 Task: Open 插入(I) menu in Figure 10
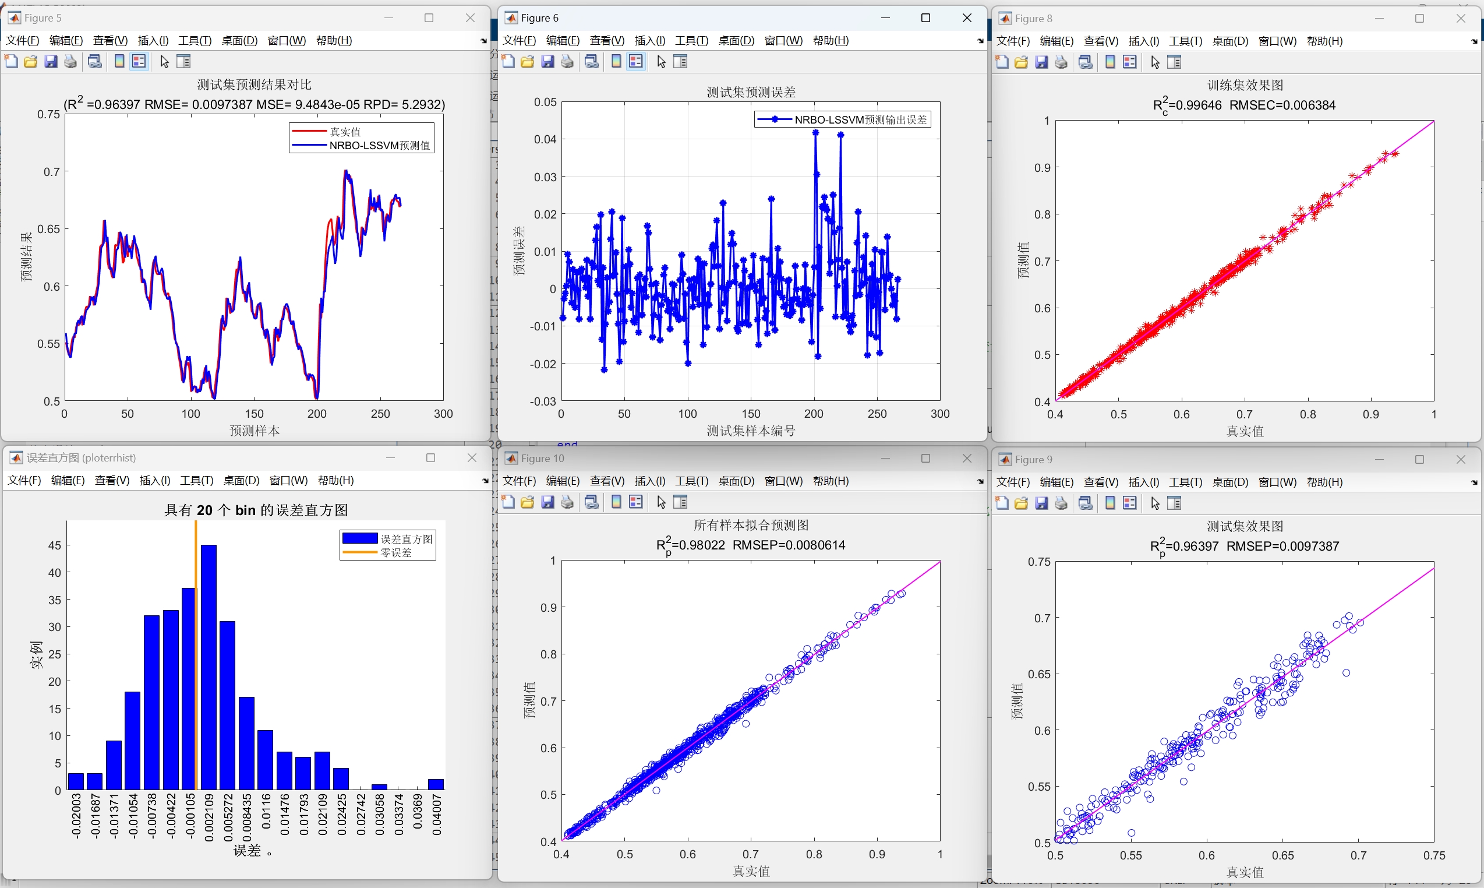[649, 481]
